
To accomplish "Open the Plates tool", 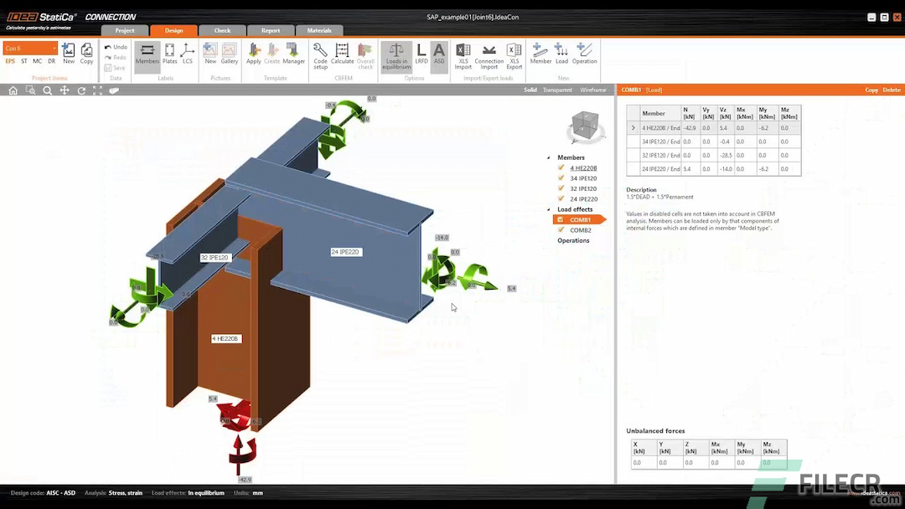I will point(169,54).
